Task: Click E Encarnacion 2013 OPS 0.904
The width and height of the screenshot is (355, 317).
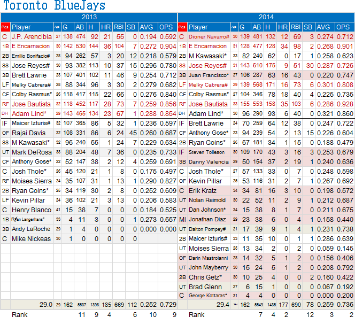Action: tap(168, 46)
